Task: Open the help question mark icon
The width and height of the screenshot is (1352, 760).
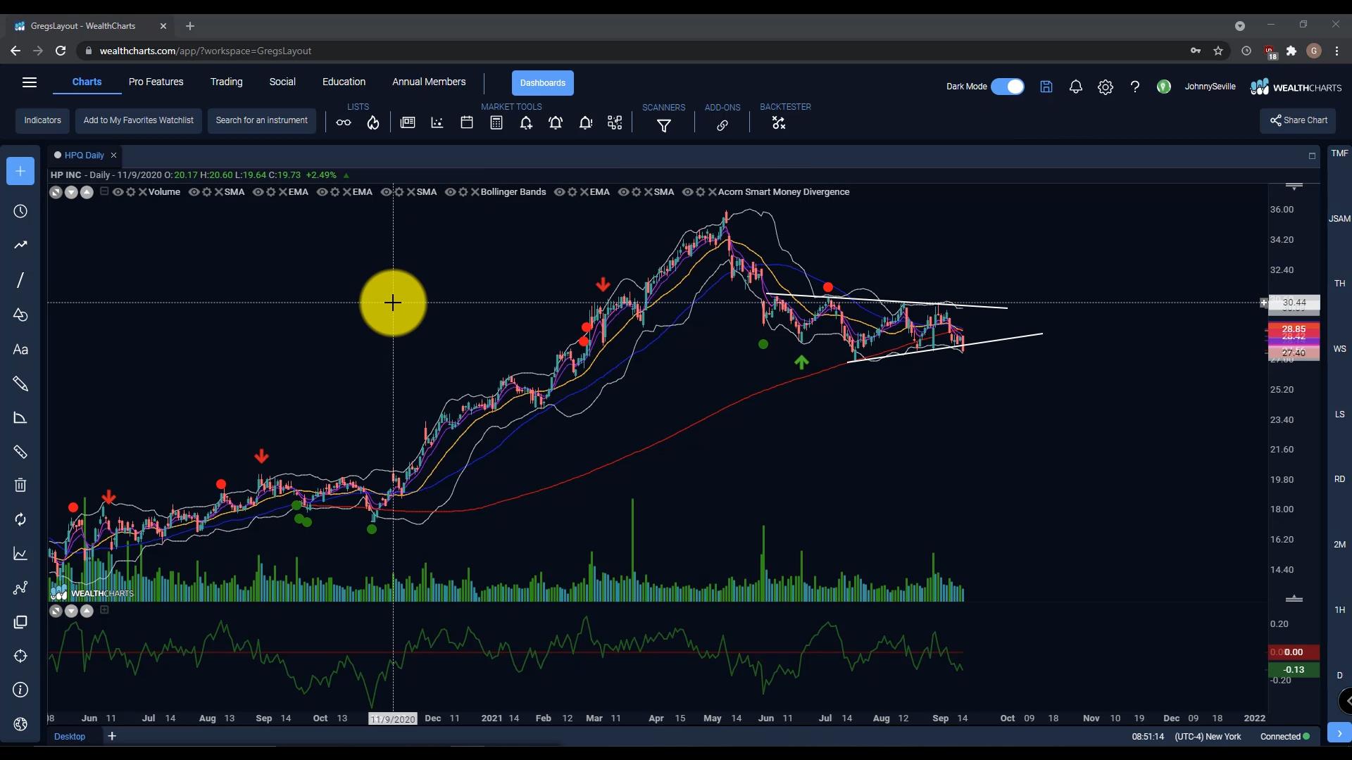Action: (1135, 87)
